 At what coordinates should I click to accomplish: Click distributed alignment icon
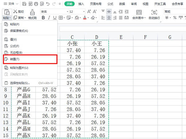(126, 18)
